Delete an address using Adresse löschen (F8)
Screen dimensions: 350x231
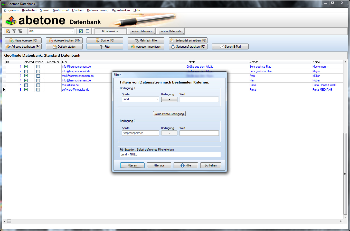(64, 40)
